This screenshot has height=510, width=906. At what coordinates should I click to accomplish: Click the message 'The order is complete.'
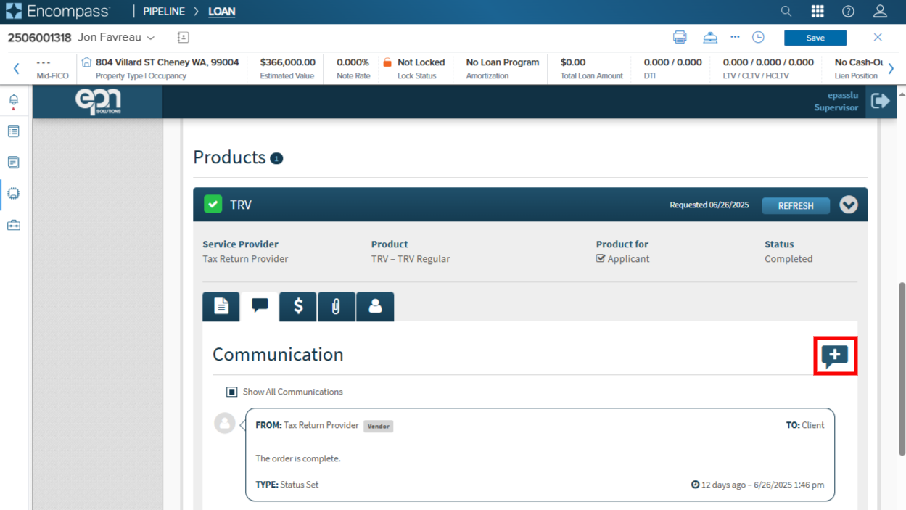[x=298, y=458]
